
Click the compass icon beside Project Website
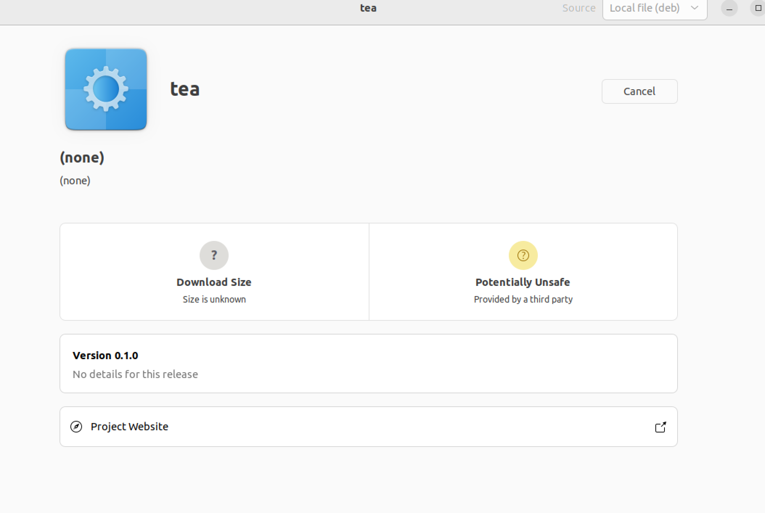pyautogui.click(x=76, y=427)
